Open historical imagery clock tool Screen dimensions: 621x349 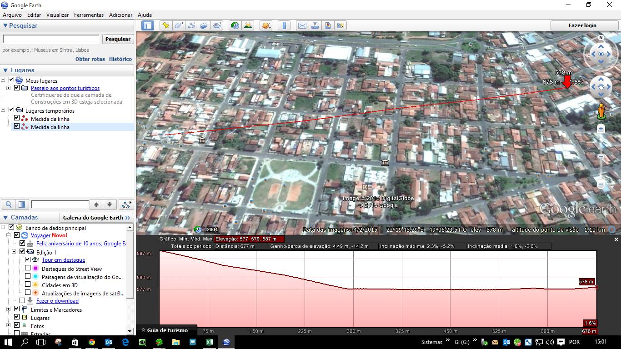click(235, 25)
